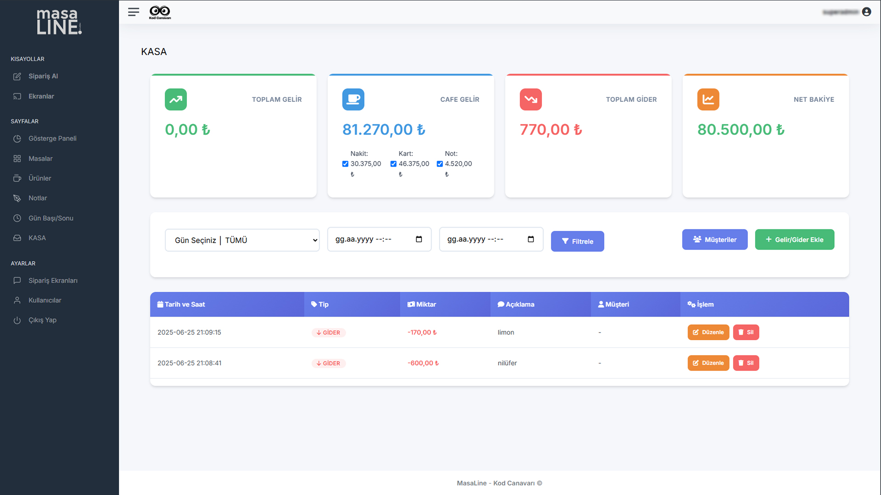This screenshot has width=881, height=495.
Task: Go to Masalar in sidebar
Action: (40, 159)
